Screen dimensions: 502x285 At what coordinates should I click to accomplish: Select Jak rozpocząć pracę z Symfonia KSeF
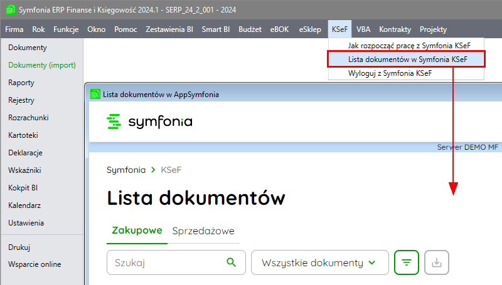[409, 46]
